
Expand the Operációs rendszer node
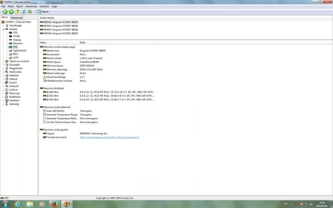3,61
